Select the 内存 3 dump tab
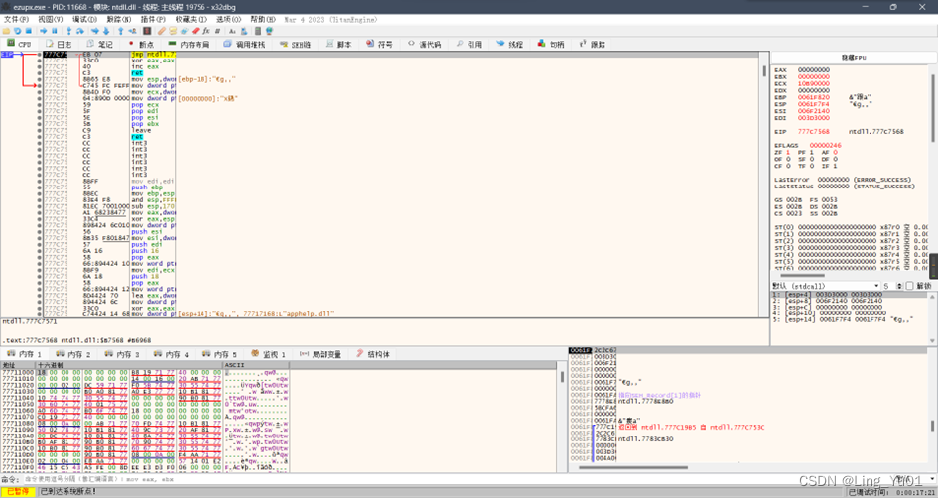Screen dimensions: 938x498 point(122,354)
